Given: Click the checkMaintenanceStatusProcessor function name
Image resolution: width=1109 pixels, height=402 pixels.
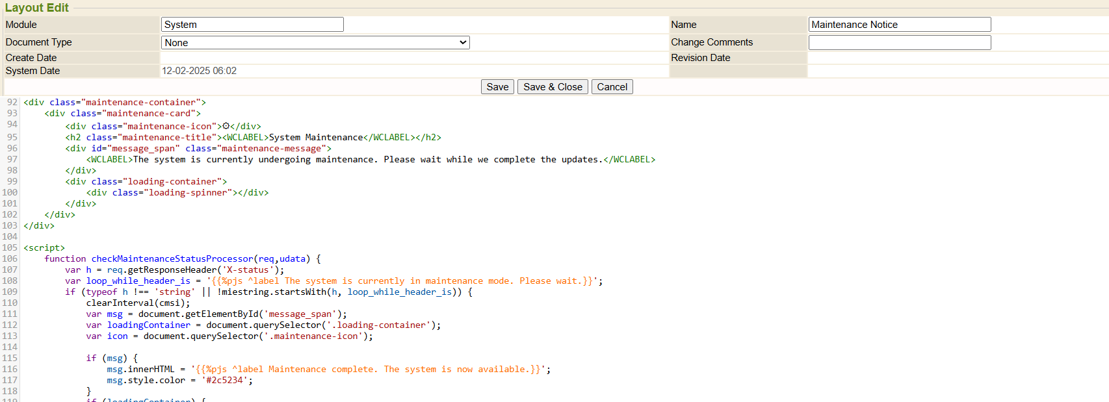Looking at the screenshot, I should tap(172, 259).
